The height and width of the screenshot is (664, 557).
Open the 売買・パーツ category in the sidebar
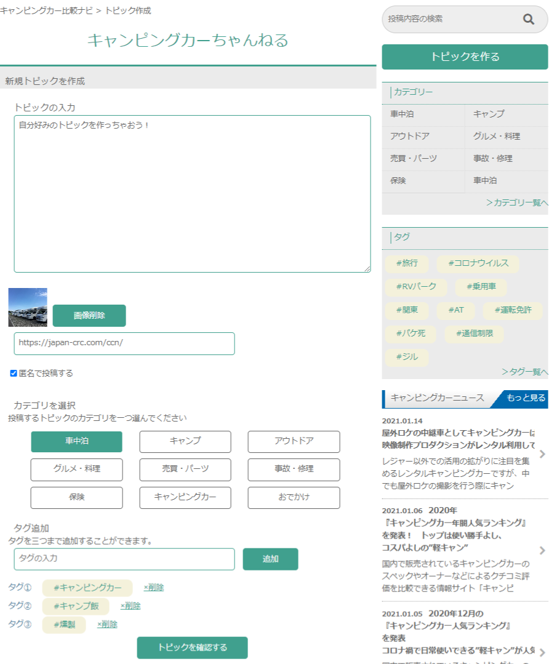point(414,159)
